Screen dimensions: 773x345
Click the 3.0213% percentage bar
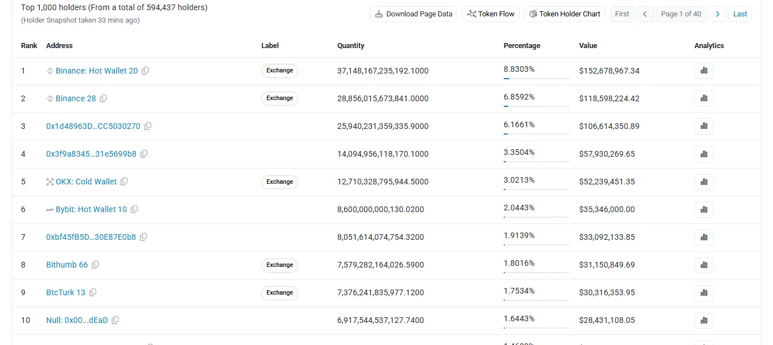point(536,189)
